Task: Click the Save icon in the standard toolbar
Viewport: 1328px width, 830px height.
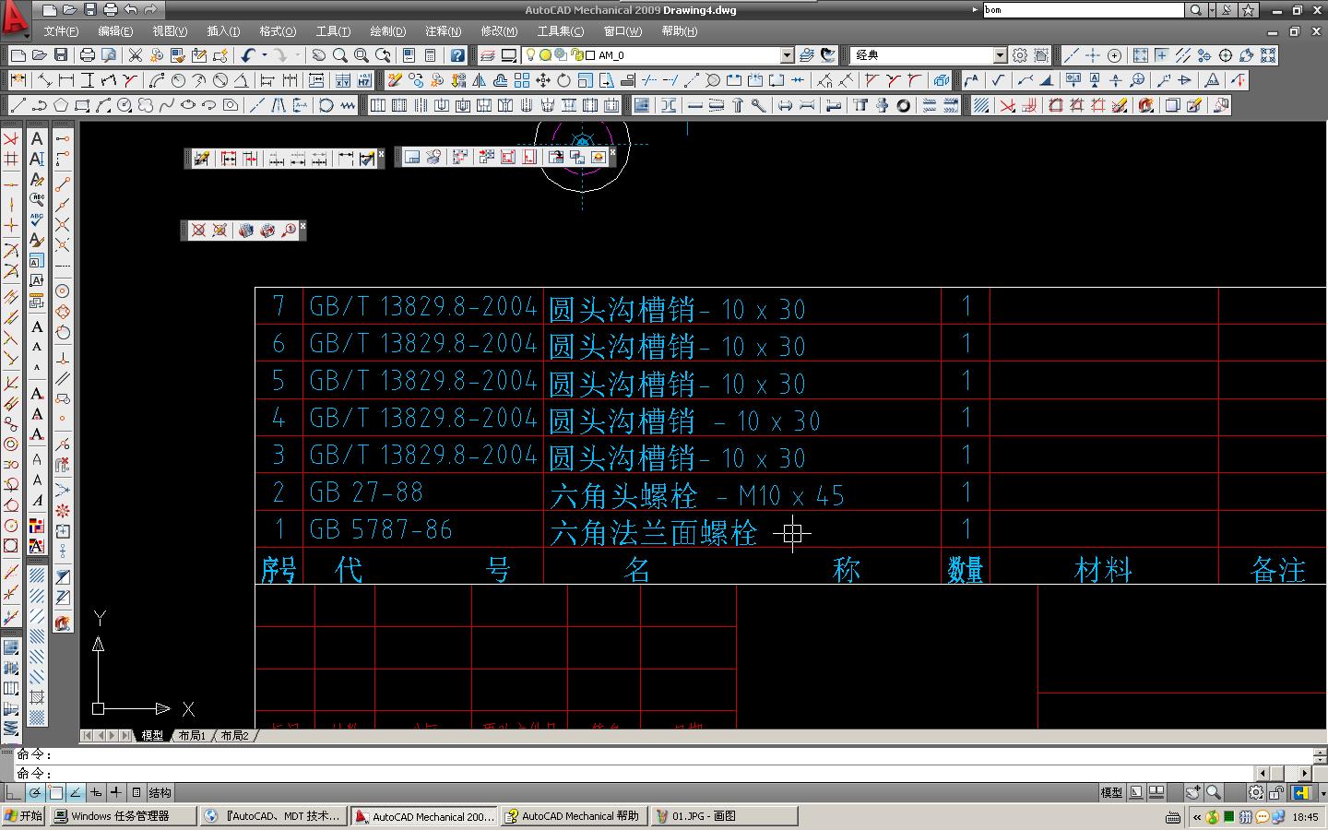Action: tap(61, 55)
